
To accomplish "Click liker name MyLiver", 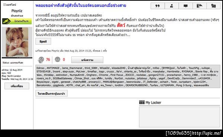I will pyautogui.click(x=81, y=71).
